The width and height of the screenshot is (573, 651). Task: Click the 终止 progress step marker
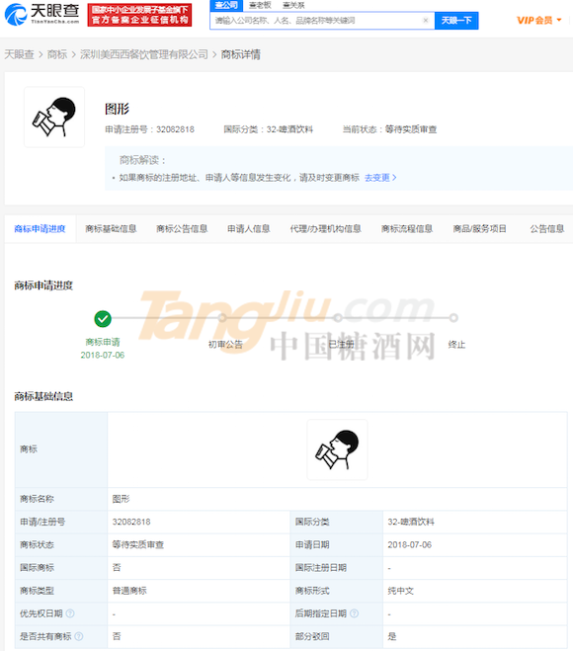453,318
